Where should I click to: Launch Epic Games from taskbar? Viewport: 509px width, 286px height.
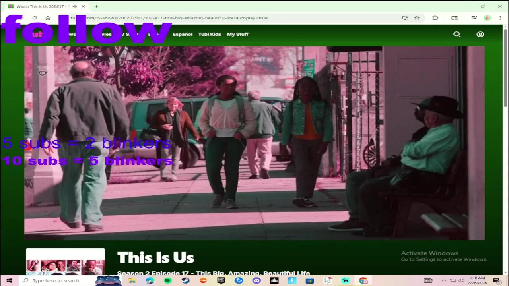(x=221, y=280)
